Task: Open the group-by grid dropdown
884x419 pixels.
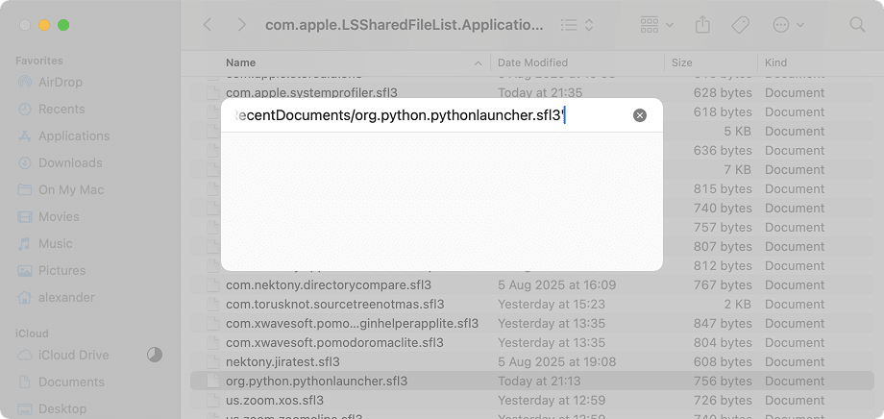Action: [656, 25]
